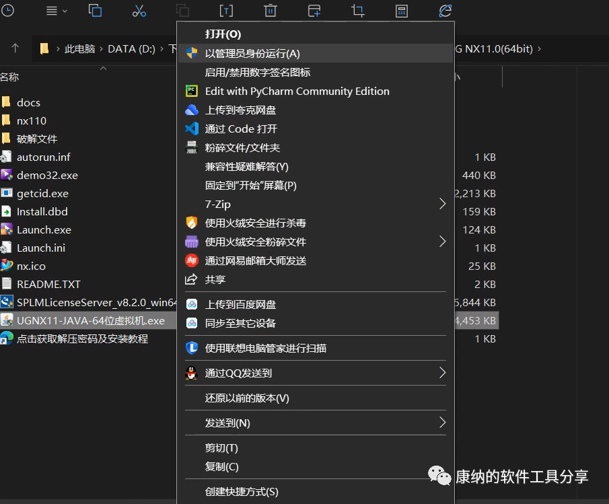Click Lenovo icon 使用联想电脑管家进行扫描
Image resolution: width=609 pixels, height=504 pixels.
[192, 348]
